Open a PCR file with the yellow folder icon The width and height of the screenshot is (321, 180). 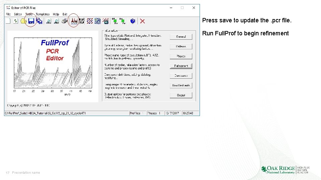coord(23,21)
